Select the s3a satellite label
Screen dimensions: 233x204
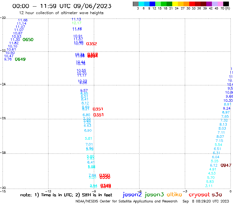[x=217, y=195]
